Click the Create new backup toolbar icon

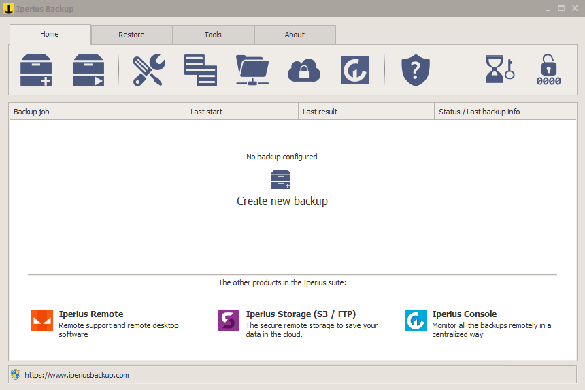pyautogui.click(x=36, y=70)
